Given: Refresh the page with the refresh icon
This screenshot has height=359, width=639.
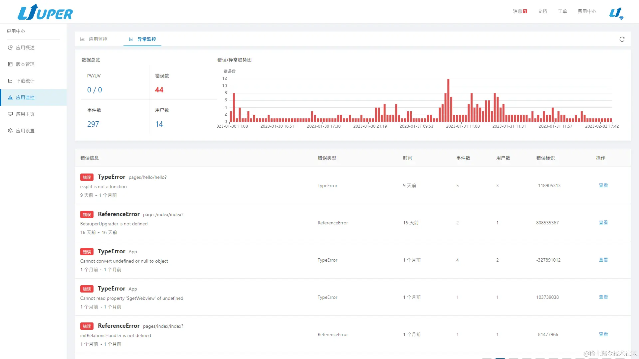Looking at the screenshot, I should 622,39.
